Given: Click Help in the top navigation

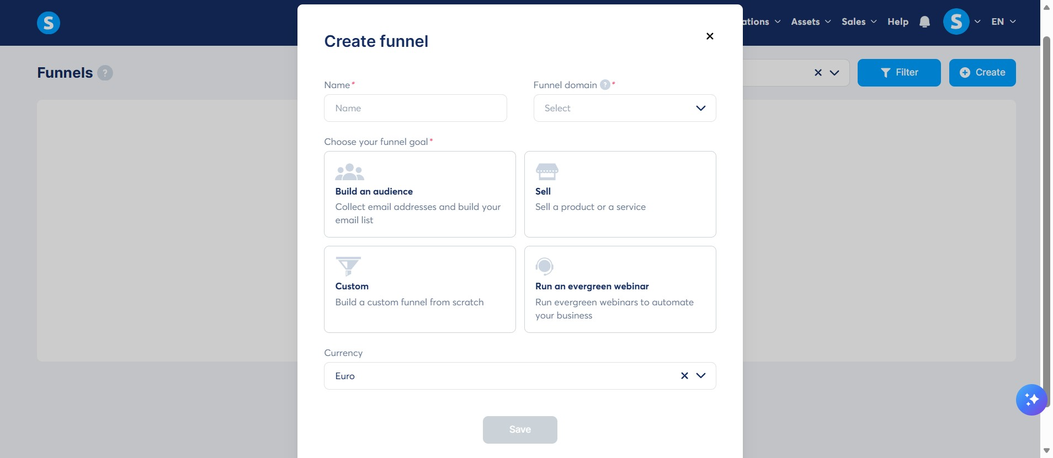Looking at the screenshot, I should pyautogui.click(x=898, y=21).
